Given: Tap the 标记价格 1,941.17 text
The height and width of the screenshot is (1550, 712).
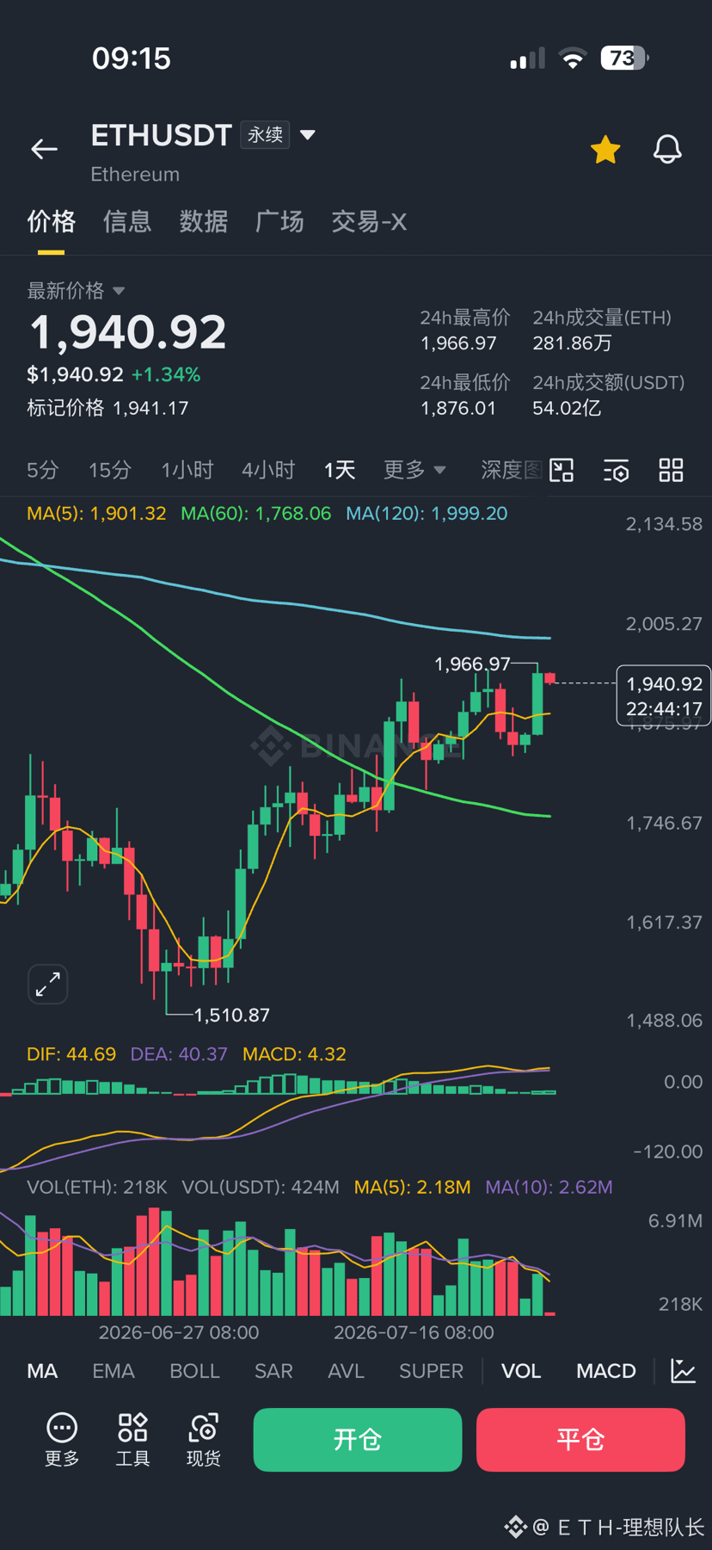Looking at the screenshot, I should tap(107, 408).
